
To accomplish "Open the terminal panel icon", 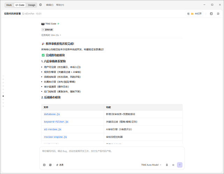I will click(211, 14).
